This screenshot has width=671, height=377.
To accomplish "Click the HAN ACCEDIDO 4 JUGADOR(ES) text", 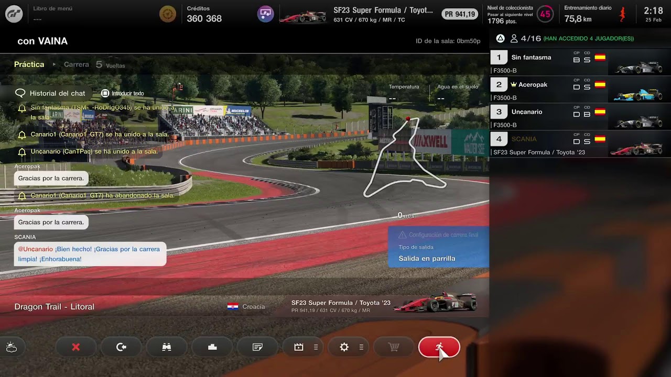I will tap(589, 39).
